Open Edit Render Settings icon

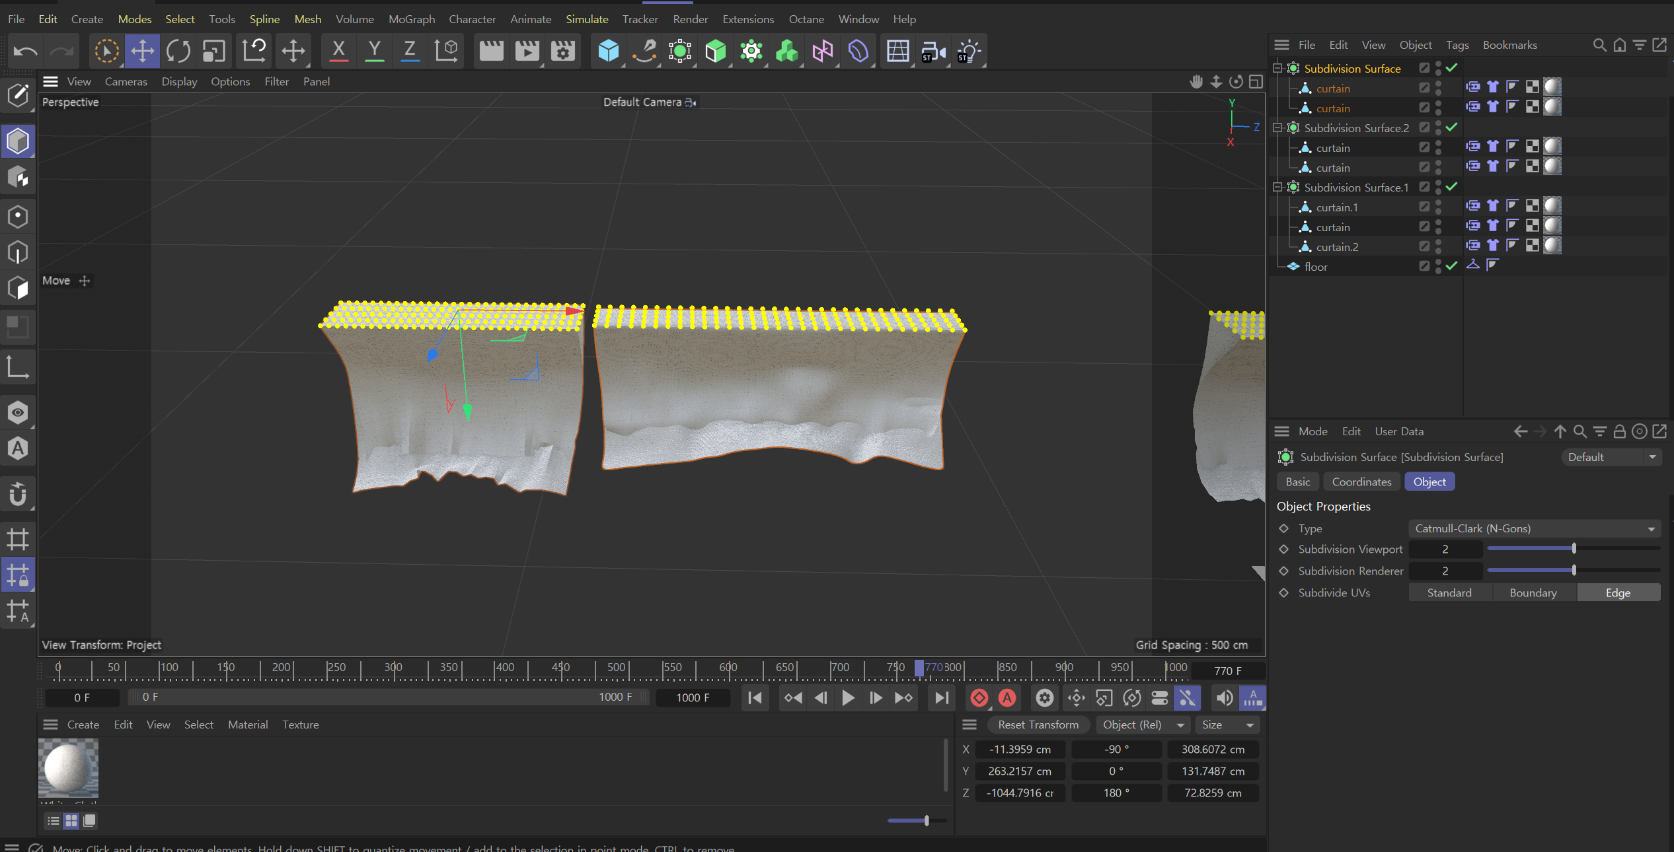[562, 51]
